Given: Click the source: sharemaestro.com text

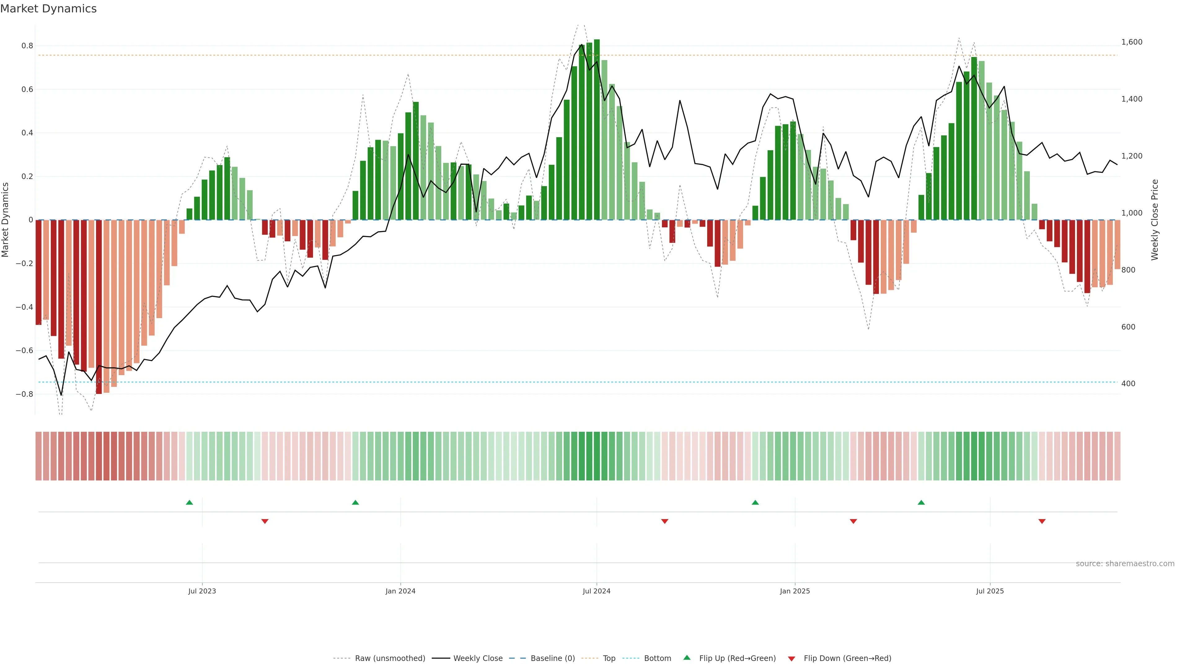Looking at the screenshot, I should point(1125,564).
